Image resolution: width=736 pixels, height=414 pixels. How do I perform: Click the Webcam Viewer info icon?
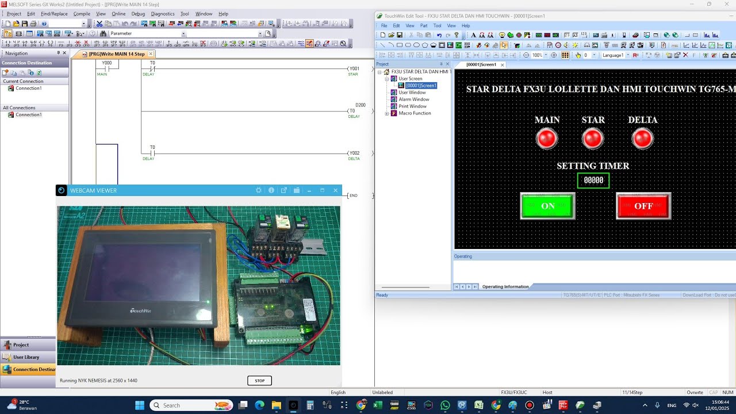pyautogui.click(x=271, y=190)
